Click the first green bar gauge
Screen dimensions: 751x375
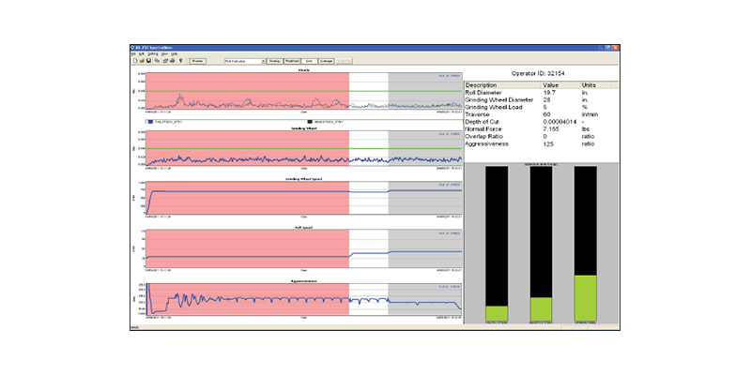pyautogui.click(x=497, y=313)
